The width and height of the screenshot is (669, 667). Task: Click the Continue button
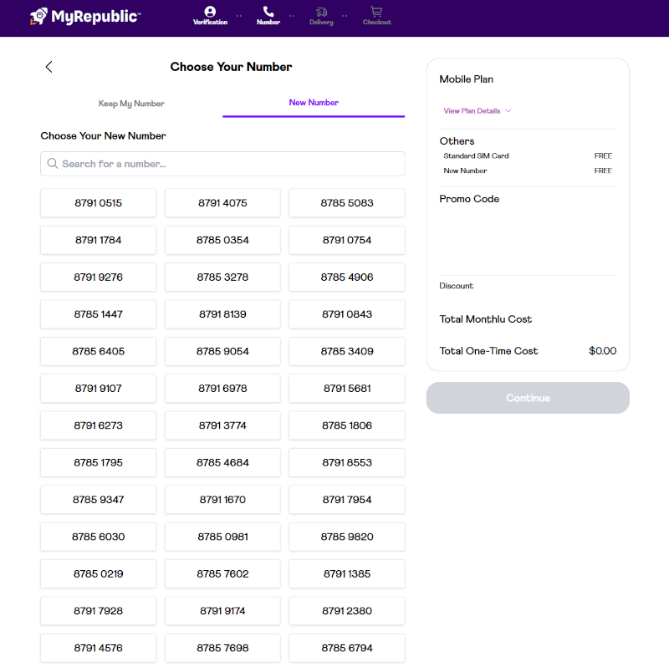(x=528, y=398)
